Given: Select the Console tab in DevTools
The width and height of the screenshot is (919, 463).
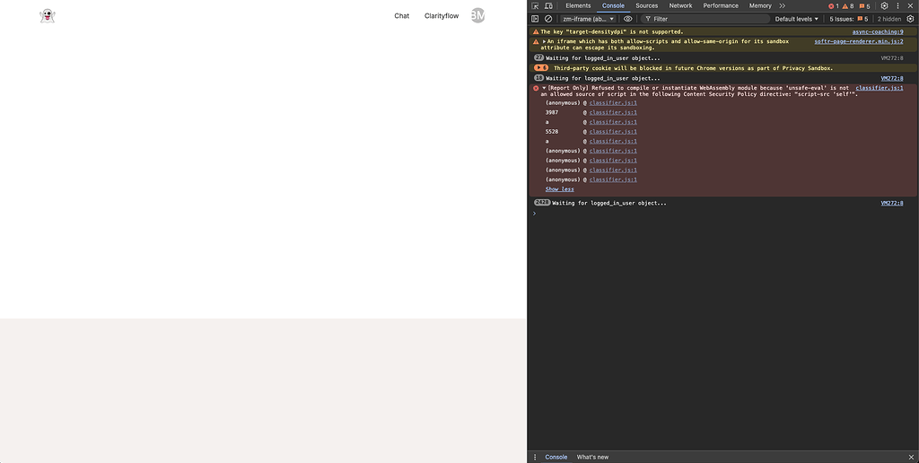Looking at the screenshot, I should 613,6.
